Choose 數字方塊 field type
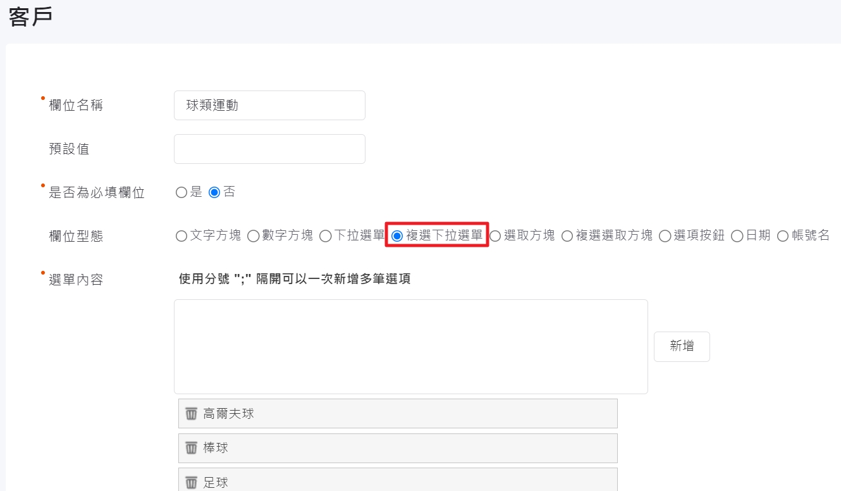The image size is (841, 491). tap(253, 236)
